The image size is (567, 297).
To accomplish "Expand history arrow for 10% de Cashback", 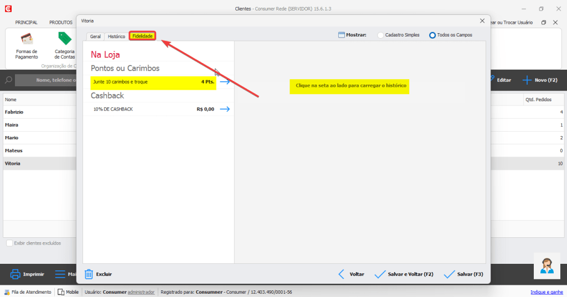I will [x=224, y=109].
